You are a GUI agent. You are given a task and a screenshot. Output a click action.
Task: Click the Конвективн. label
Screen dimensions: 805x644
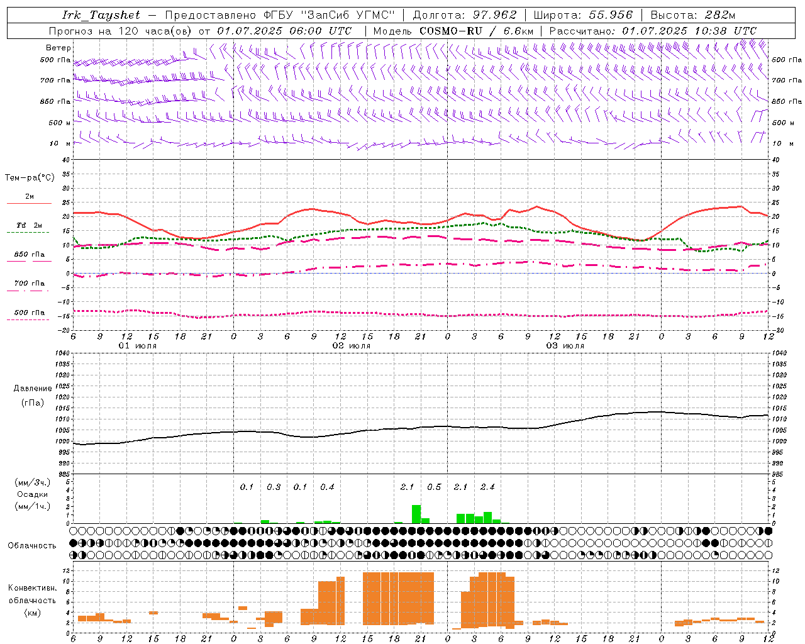point(33,588)
